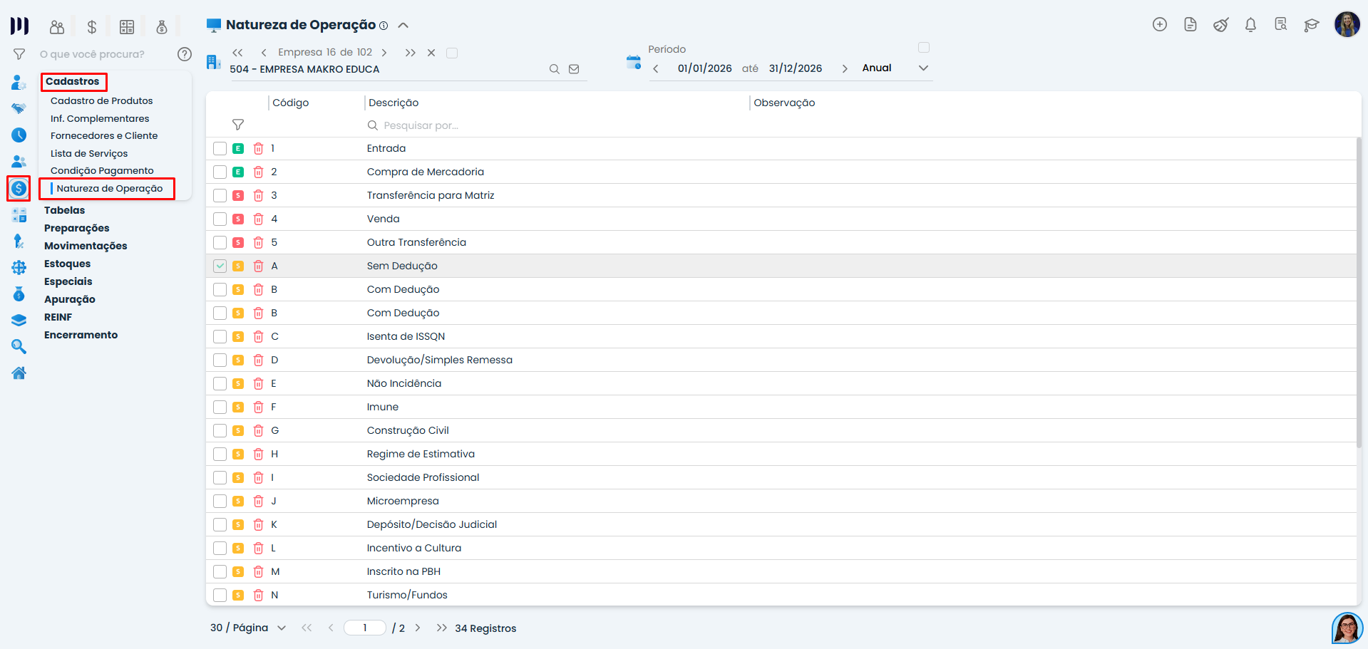Expand the Movimentações menu section
The width and height of the screenshot is (1368, 649).
point(86,246)
